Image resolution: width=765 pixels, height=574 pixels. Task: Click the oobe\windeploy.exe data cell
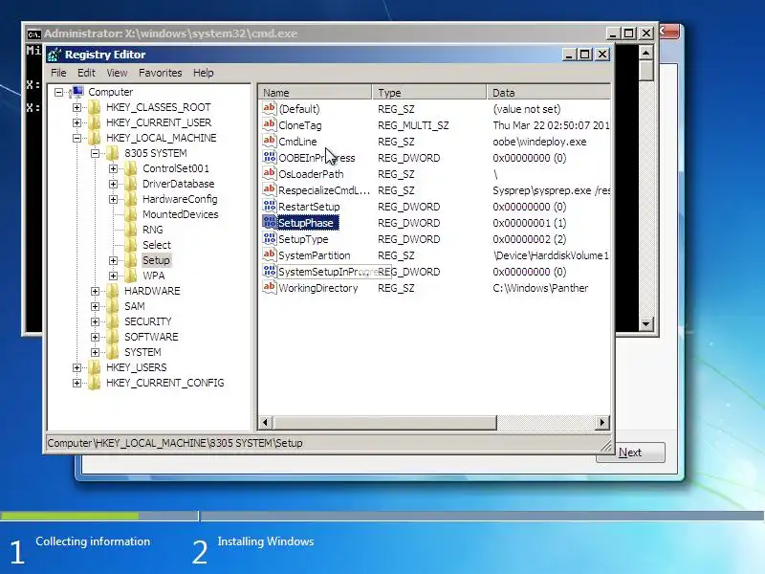tap(539, 142)
